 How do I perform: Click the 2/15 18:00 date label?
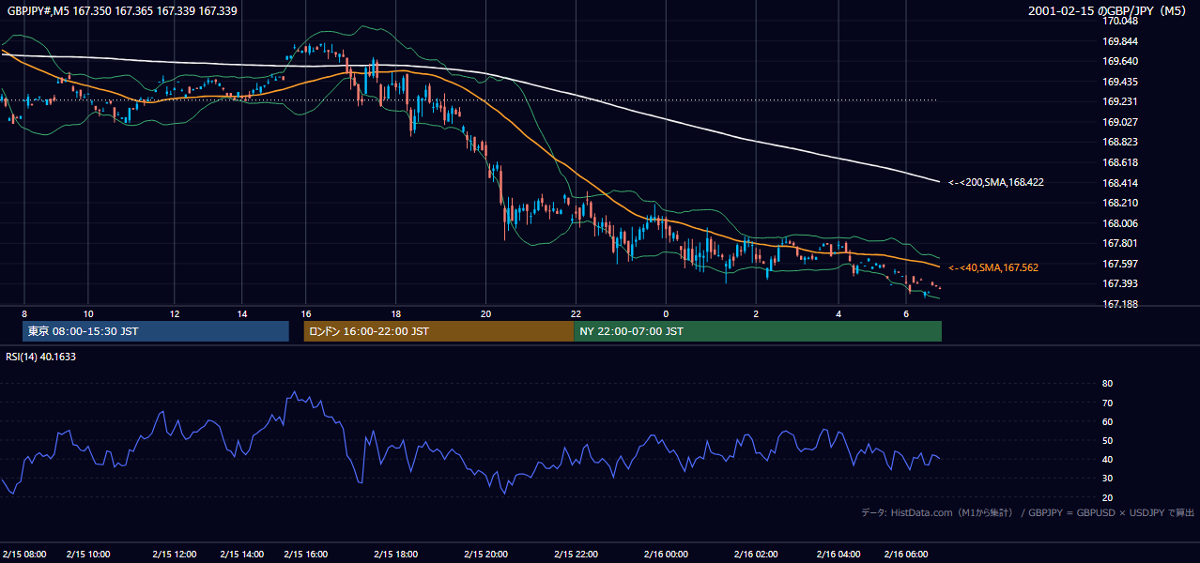394,555
